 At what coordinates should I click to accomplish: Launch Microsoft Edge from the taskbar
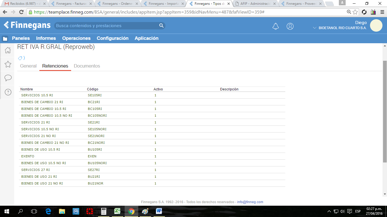(x=48, y=211)
